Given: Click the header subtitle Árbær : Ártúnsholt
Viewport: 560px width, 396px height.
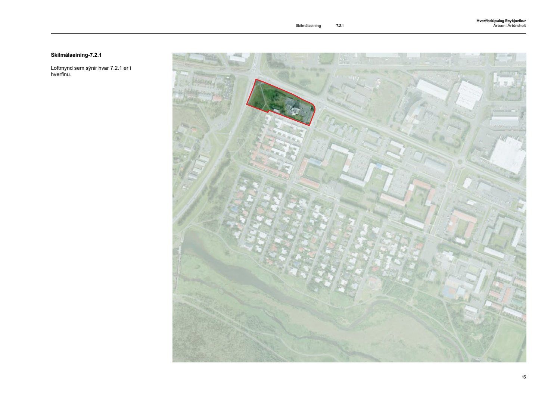Looking at the screenshot, I should pos(509,26).
